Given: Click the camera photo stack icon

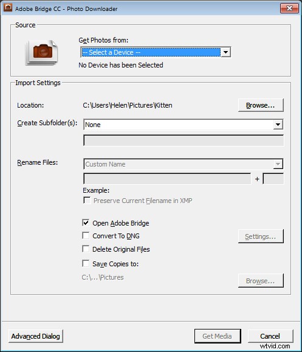Looking at the screenshot, I should (41, 53).
